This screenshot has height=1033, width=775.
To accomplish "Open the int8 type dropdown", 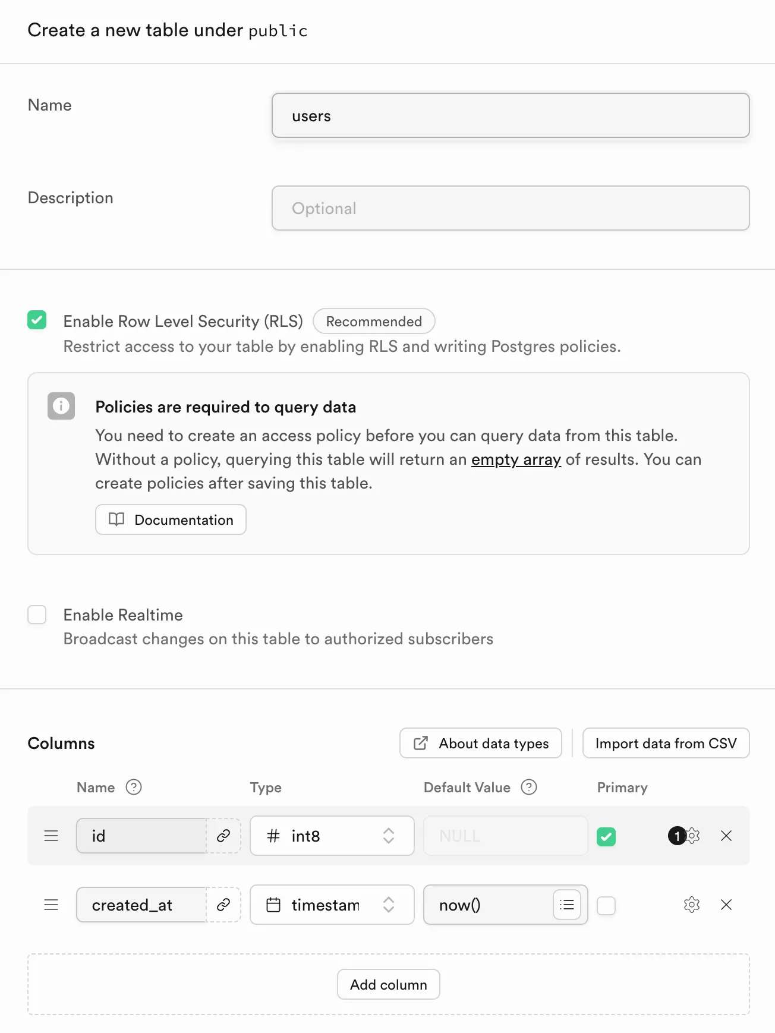I will click(x=332, y=836).
